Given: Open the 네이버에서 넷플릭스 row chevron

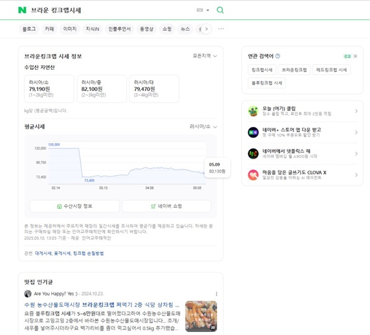Looking at the screenshot, I should (x=356, y=154).
